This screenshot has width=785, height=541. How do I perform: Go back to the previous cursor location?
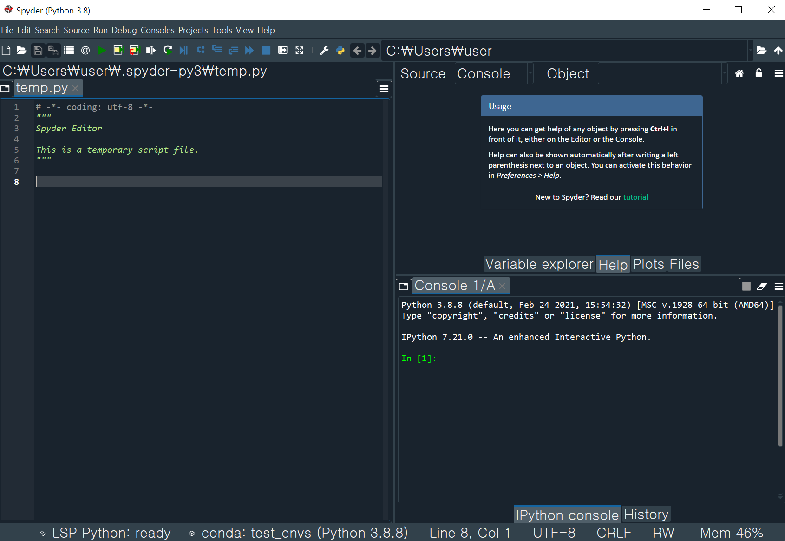[357, 50]
